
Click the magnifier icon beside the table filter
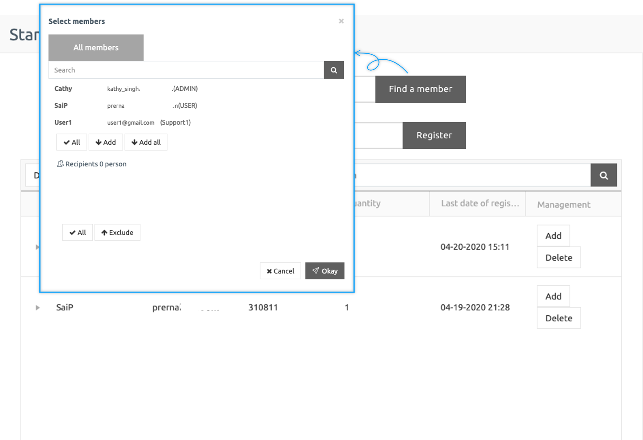click(604, 175)
